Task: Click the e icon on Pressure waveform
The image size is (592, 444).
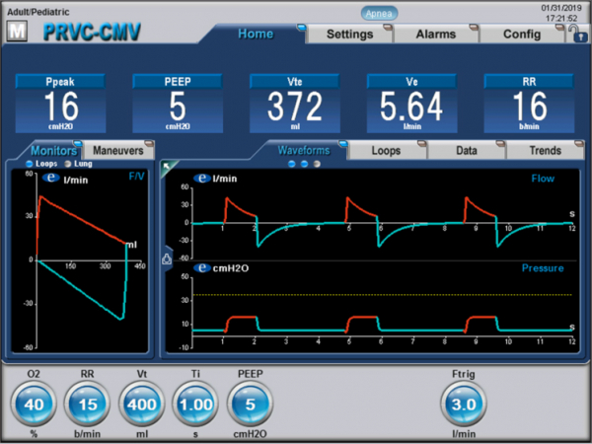Action: pos(201,267)
